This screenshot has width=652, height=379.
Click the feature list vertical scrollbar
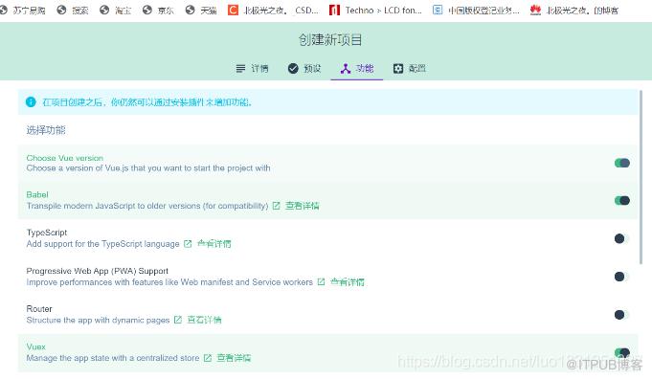tap(641, 177)
